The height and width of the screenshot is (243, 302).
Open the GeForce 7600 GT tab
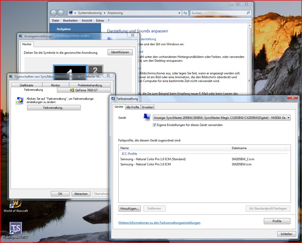click(84, 90)
